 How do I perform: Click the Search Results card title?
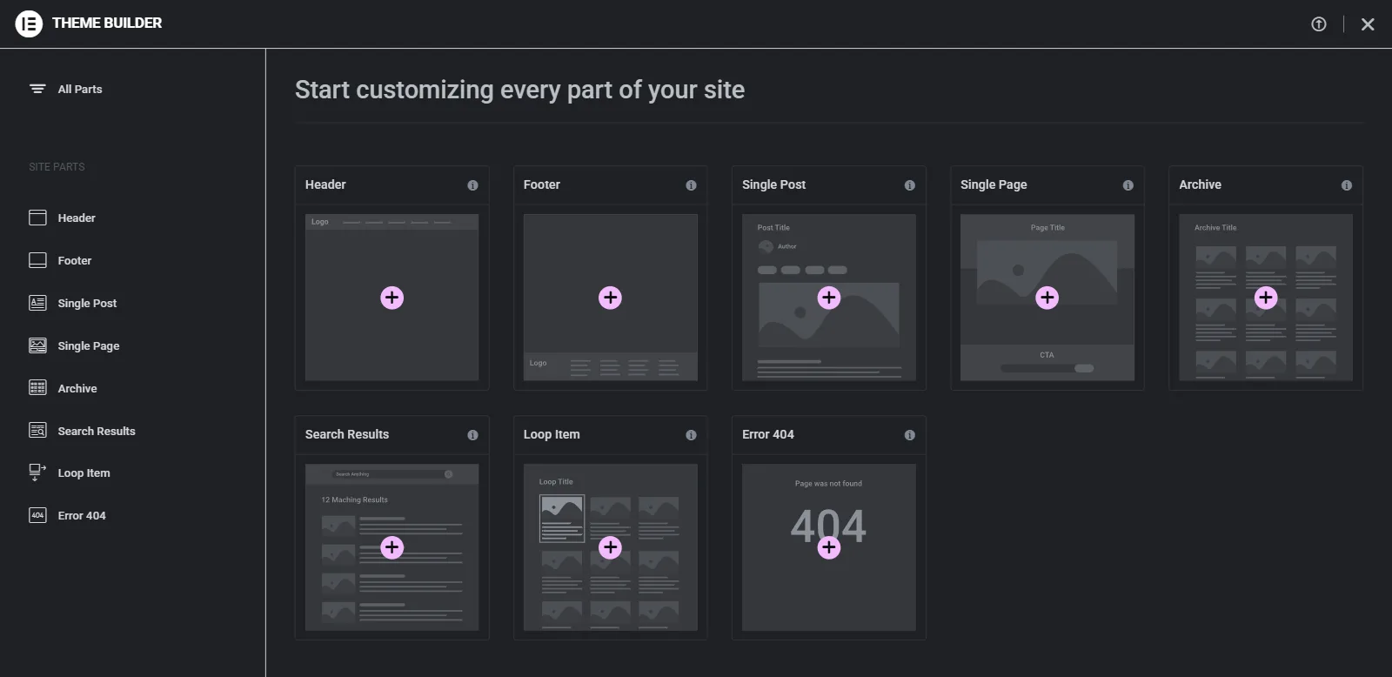point(347,434)
